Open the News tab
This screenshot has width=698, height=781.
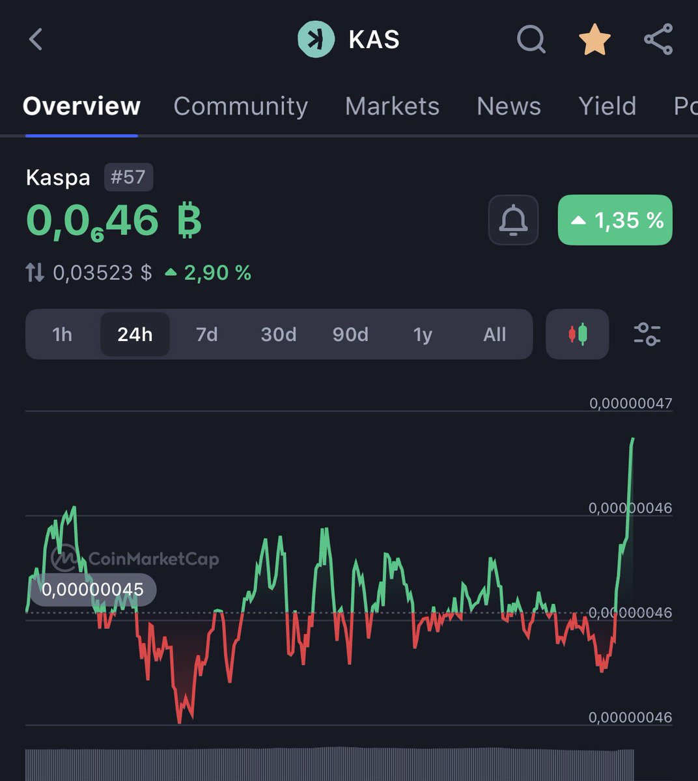pyautogui.click(x=509, y=106)
